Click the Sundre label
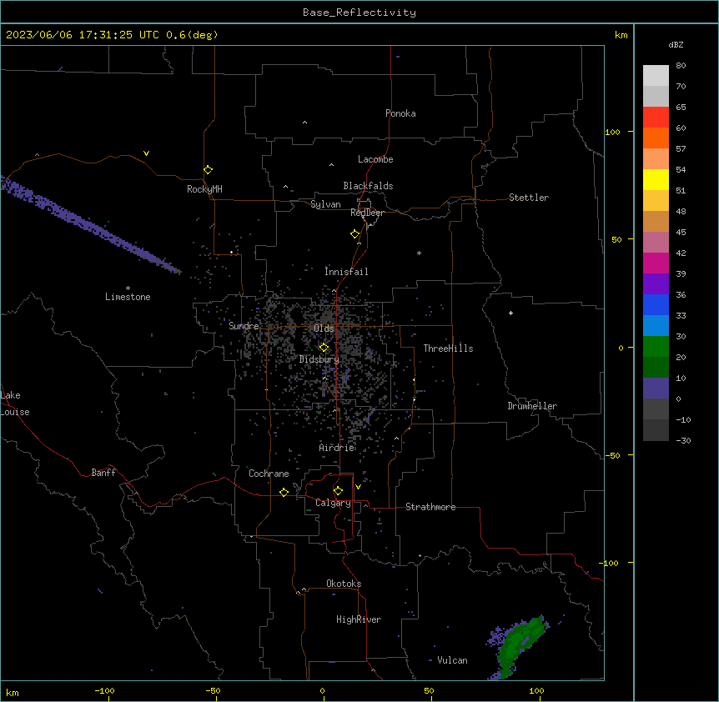The image size is (719, 702). [x=244, y=326]
